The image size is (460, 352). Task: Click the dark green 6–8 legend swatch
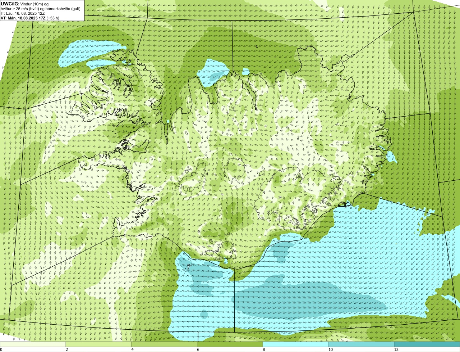[230, 344]
